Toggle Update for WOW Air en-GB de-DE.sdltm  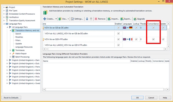[163, 28]
